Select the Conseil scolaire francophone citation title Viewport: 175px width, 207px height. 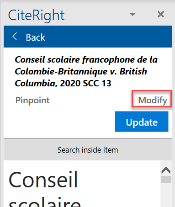[86, 71]
